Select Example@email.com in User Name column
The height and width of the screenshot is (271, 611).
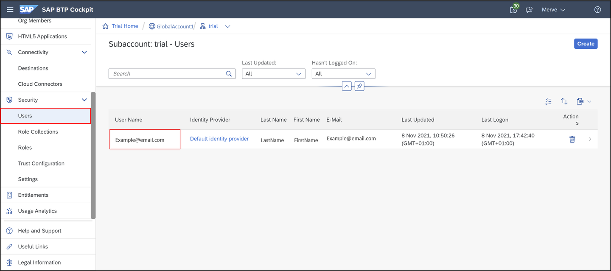click(x=140, y=140)
